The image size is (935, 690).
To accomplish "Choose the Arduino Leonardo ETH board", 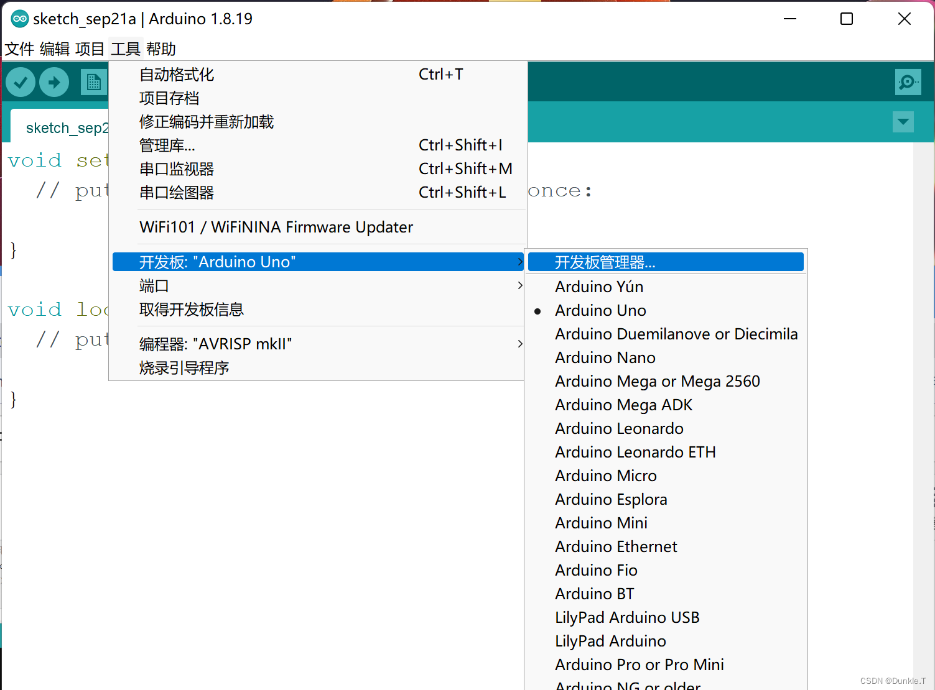I will coord(666,452).
